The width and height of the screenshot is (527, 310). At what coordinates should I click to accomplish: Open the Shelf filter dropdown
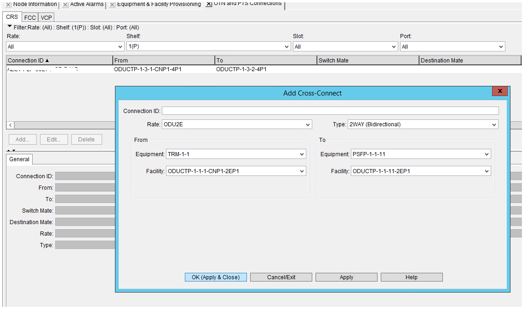coord(286,46)
